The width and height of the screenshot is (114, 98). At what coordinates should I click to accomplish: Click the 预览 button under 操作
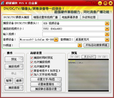point(14,59)
